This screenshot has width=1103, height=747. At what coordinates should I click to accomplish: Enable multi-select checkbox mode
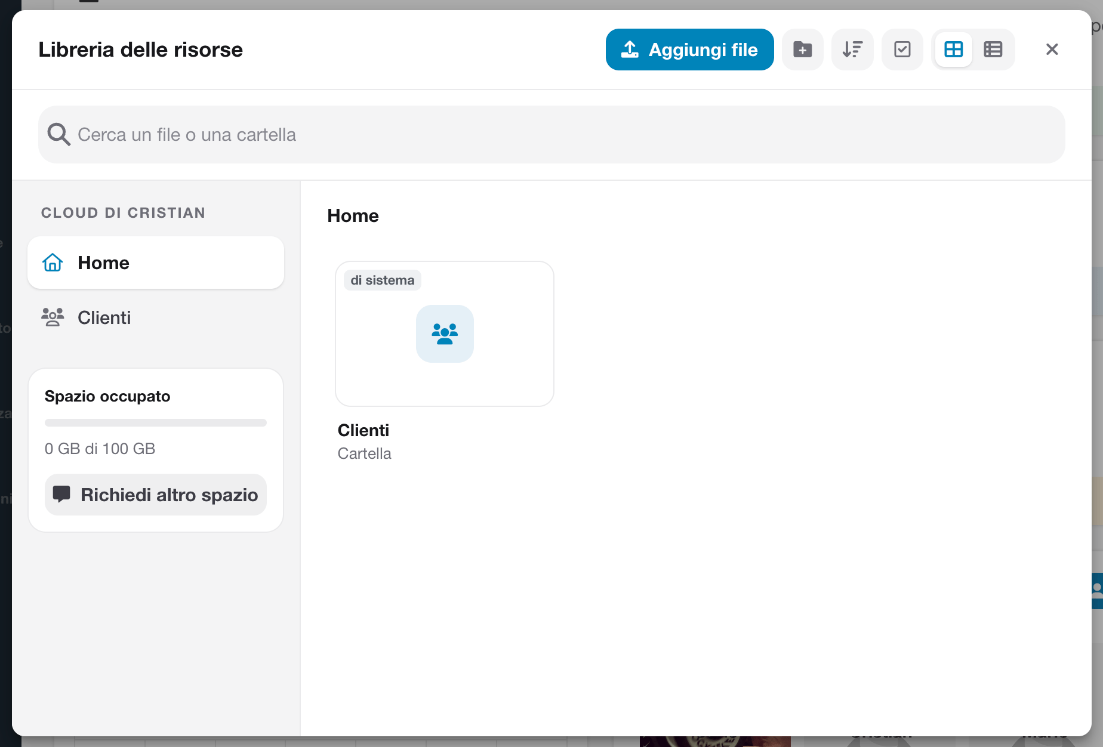coord(902,50)
